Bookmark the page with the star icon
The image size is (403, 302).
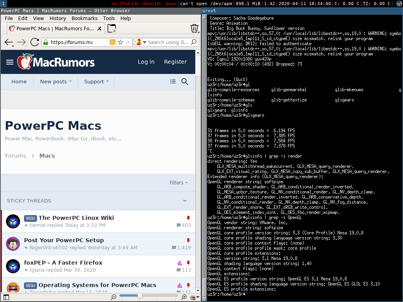[120, 42]
